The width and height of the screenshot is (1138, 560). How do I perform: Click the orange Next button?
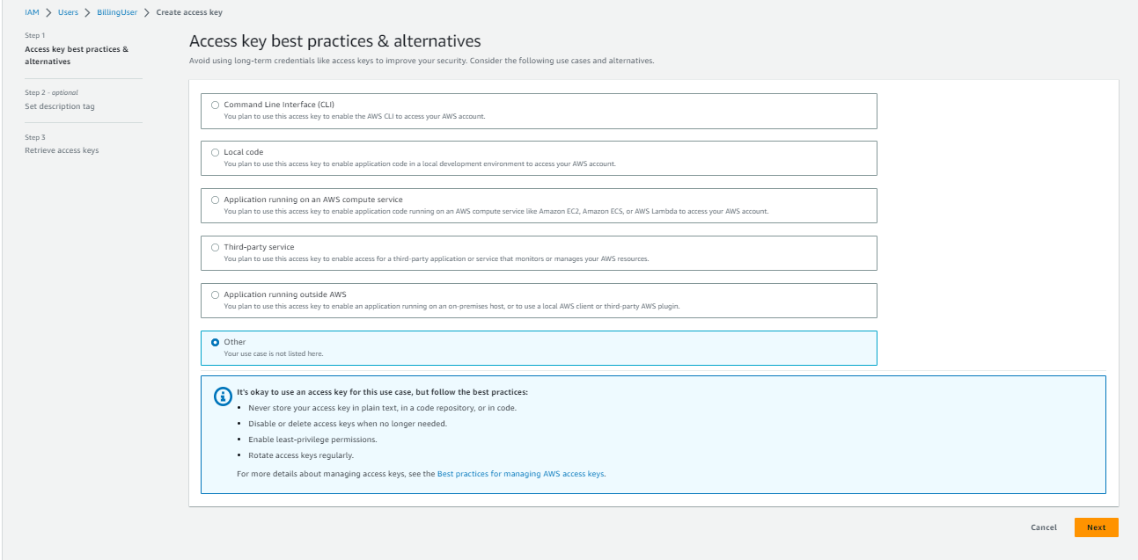click(x=1096, y=527)
